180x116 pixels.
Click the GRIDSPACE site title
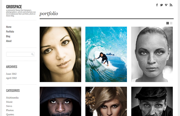(14, 7)
